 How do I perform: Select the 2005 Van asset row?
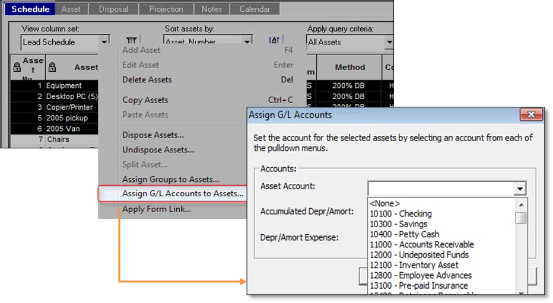[55, 129]
